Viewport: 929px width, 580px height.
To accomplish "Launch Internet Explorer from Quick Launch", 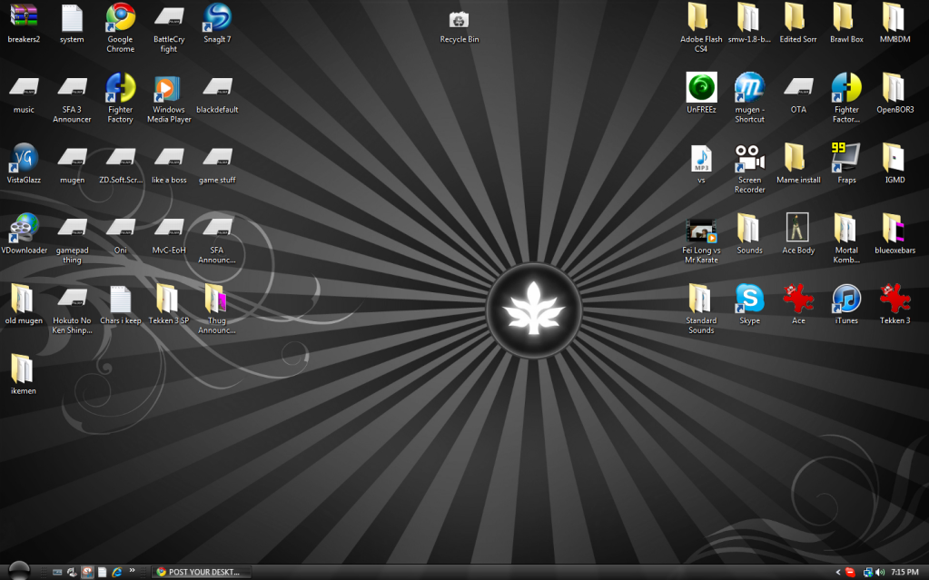I will click(116, 572).
